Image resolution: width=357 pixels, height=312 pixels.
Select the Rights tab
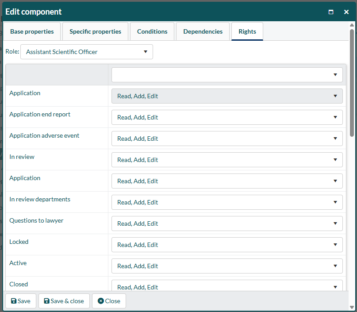pos(247,31)
